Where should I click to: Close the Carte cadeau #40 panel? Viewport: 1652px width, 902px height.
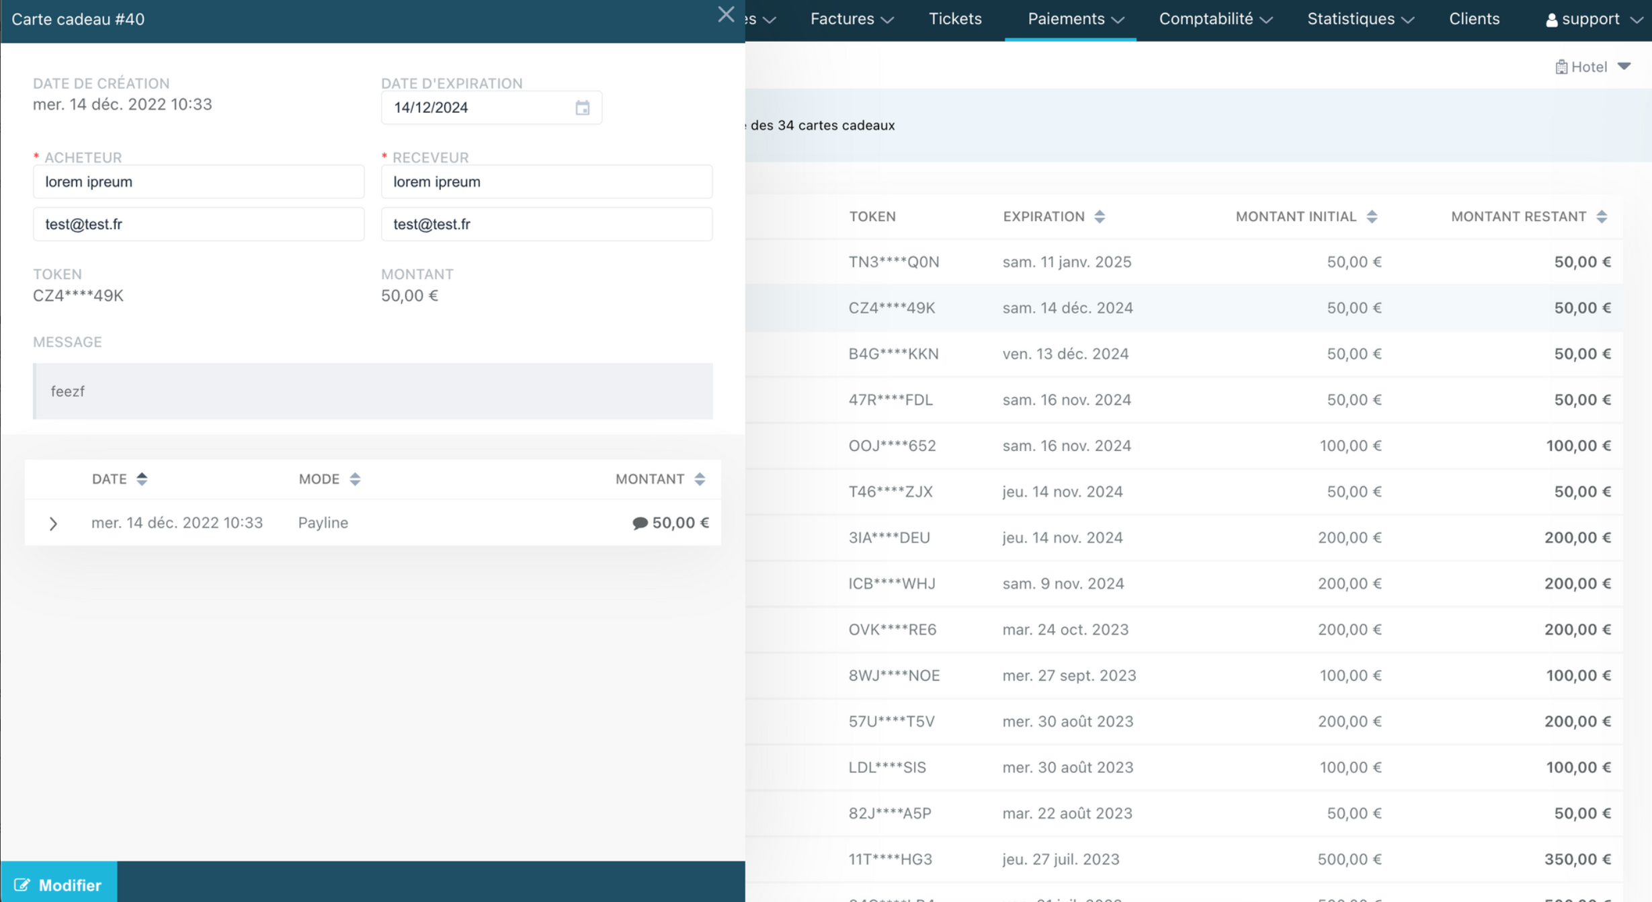click(726, 15)
